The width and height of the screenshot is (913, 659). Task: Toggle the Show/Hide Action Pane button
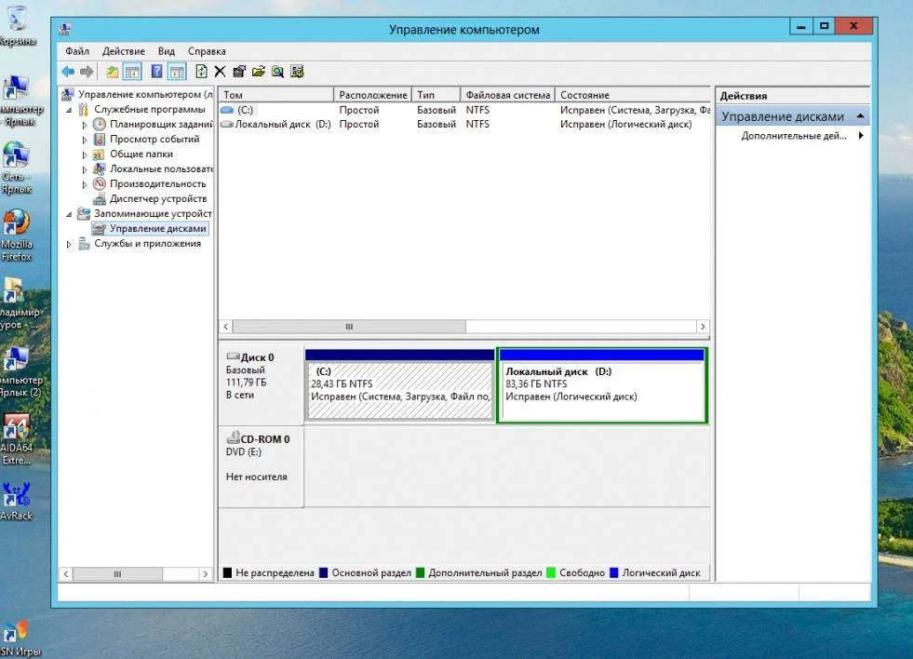point(177,72)
